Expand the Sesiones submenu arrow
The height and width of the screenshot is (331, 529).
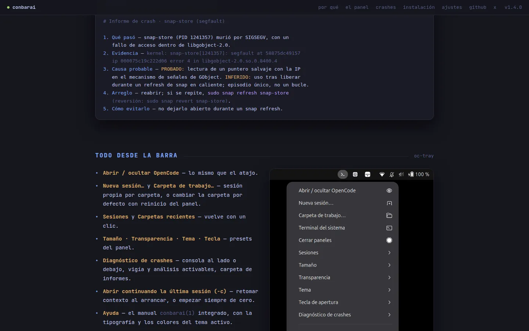(389, 253)
